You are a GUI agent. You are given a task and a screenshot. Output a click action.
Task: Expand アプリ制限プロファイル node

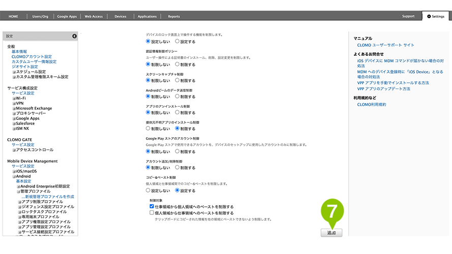[x=20, y=202]
